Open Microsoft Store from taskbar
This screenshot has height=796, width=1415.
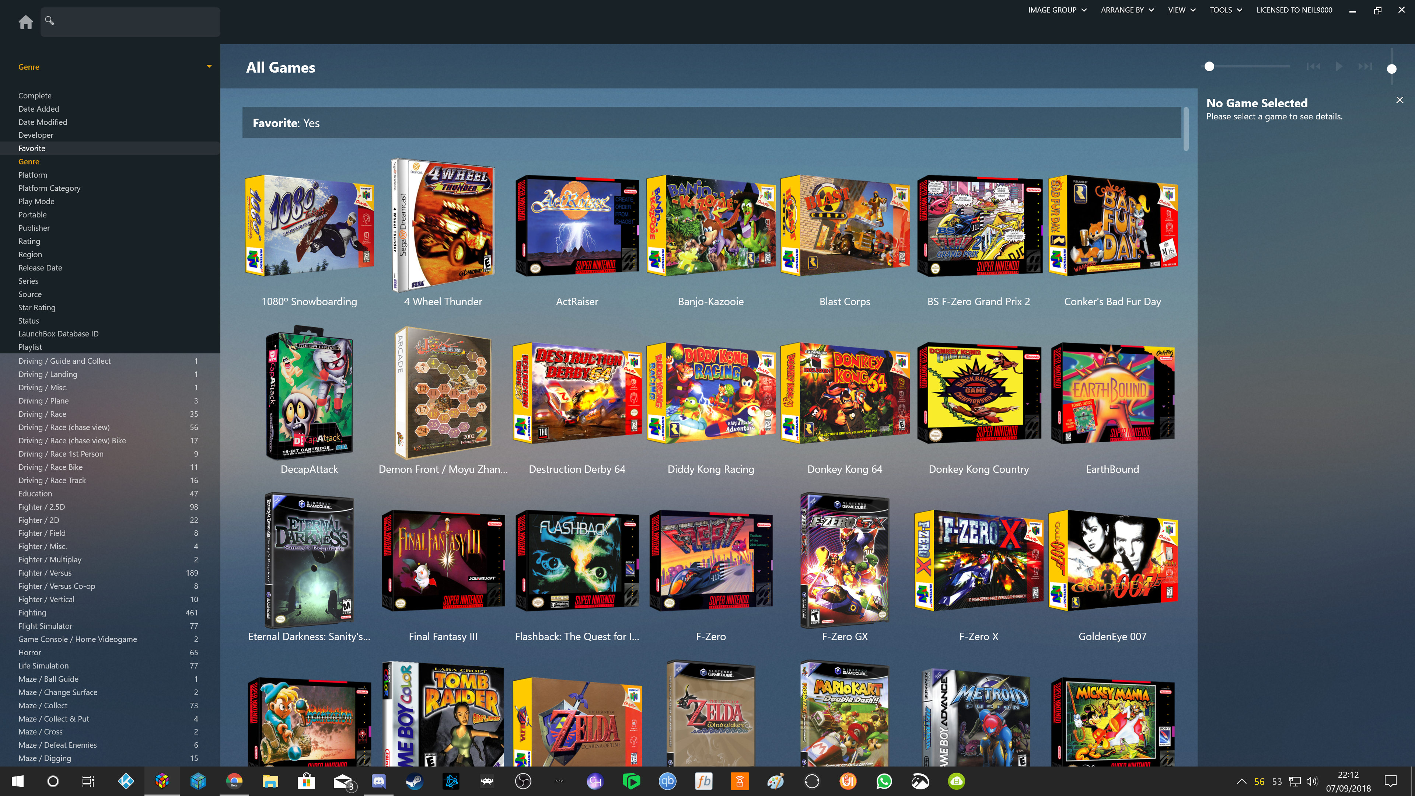[x=306, y=781]
